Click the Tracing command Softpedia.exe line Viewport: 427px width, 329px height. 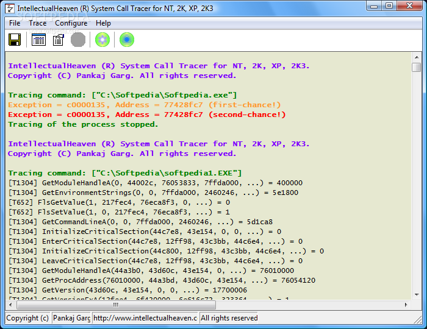[x=122, y=95]
